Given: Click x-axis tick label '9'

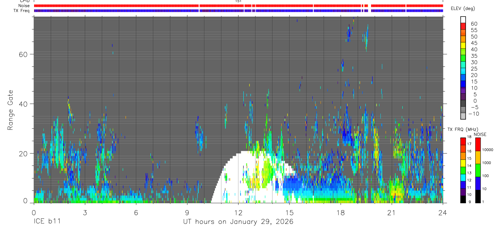Looking at the screenshot, I should pos(187,213).
